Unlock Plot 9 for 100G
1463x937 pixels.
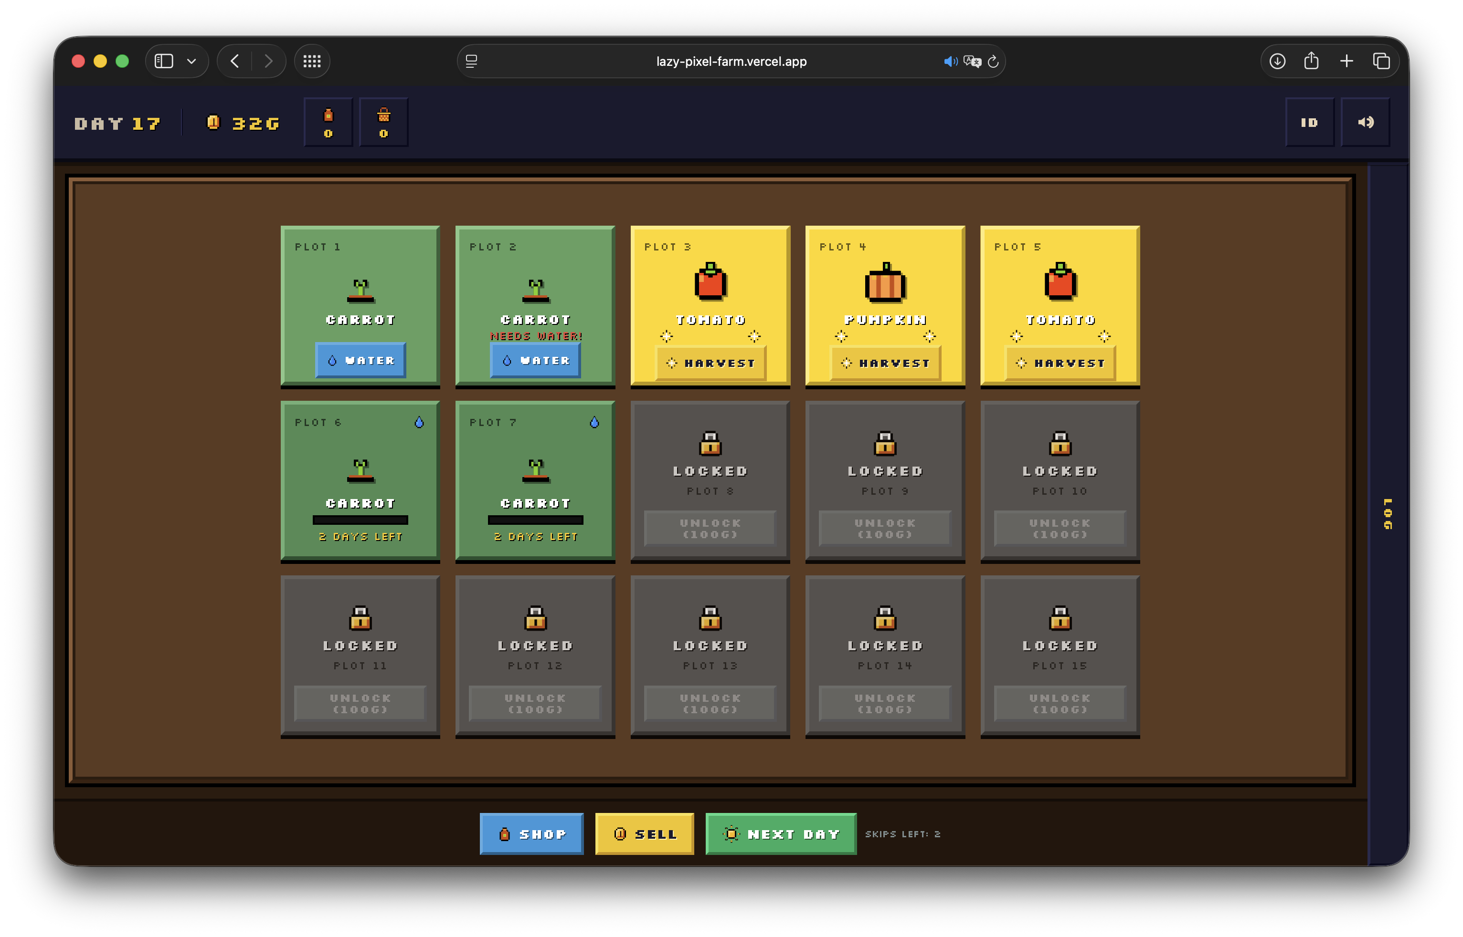click(x=885, y=528)
